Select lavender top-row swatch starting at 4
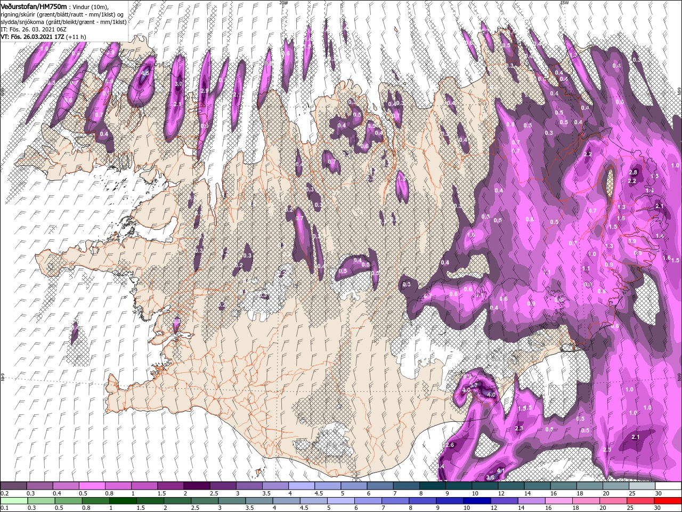682x512 pixels. pos(301,486)
